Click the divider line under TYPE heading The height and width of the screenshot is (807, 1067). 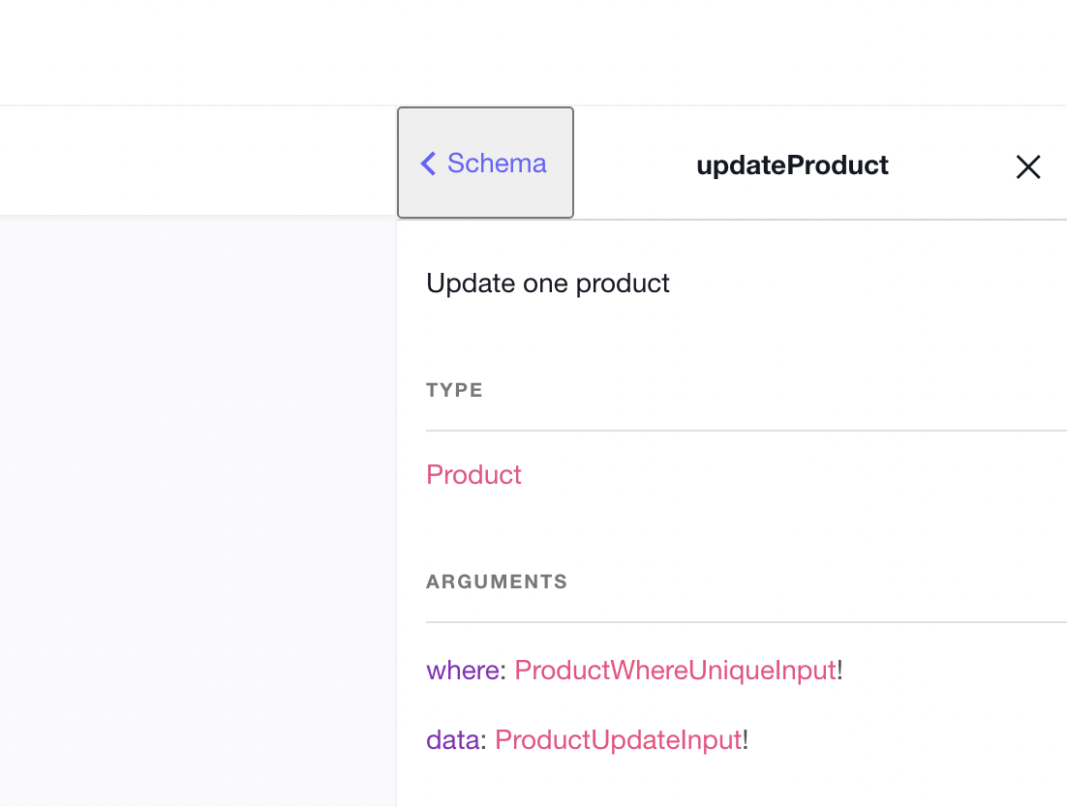pyautogui.click(x=746, y=431)
